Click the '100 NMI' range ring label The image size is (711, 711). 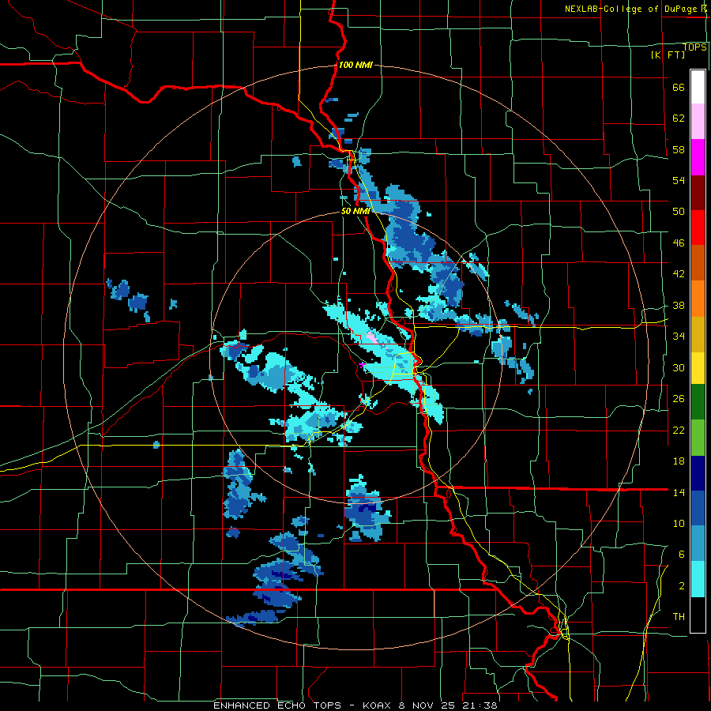coord(355,66)
